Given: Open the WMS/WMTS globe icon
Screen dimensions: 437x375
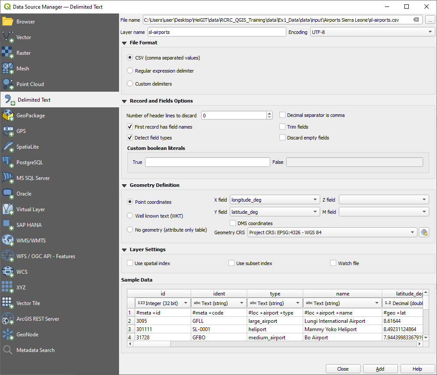Looking at the screenshot, I should (x=8, y=241).
